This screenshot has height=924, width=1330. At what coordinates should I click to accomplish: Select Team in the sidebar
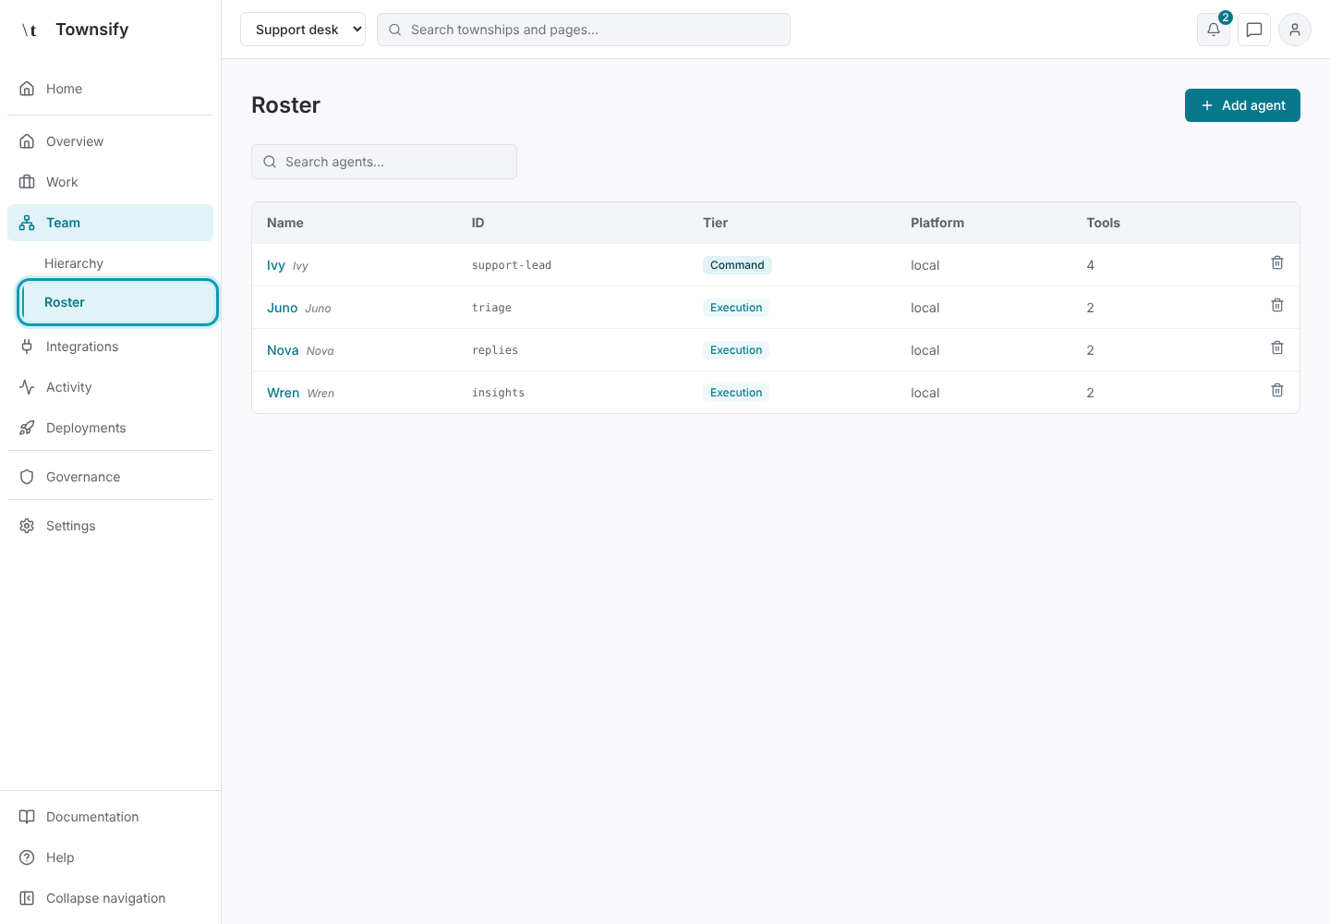tap(110, 223)
